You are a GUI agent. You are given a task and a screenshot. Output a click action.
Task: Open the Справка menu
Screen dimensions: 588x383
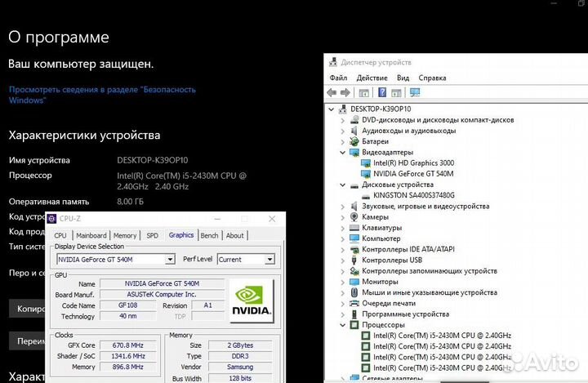432,78
